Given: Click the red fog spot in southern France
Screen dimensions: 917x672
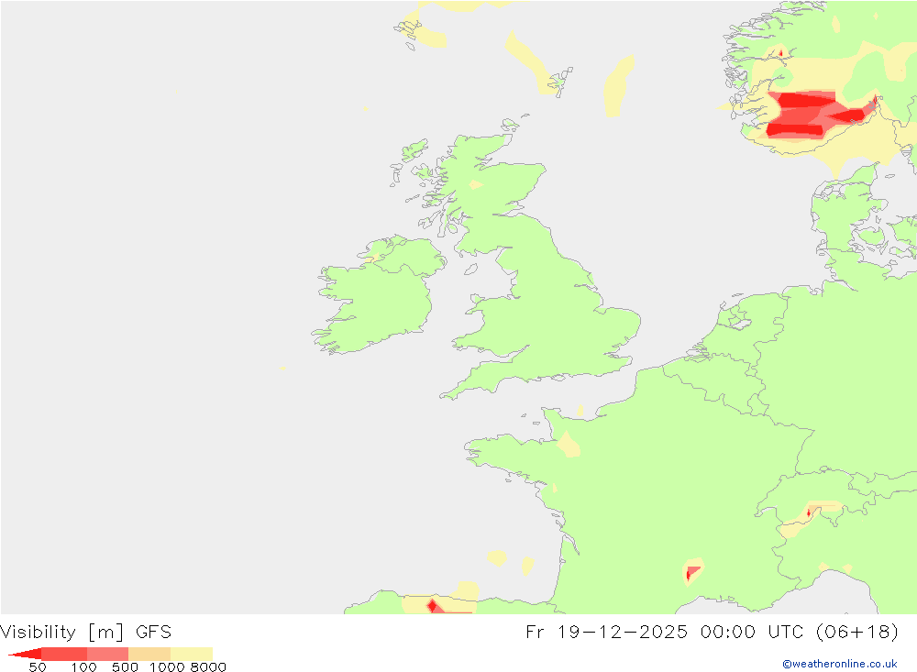Looking at the screenshot, I should [691, 572].
